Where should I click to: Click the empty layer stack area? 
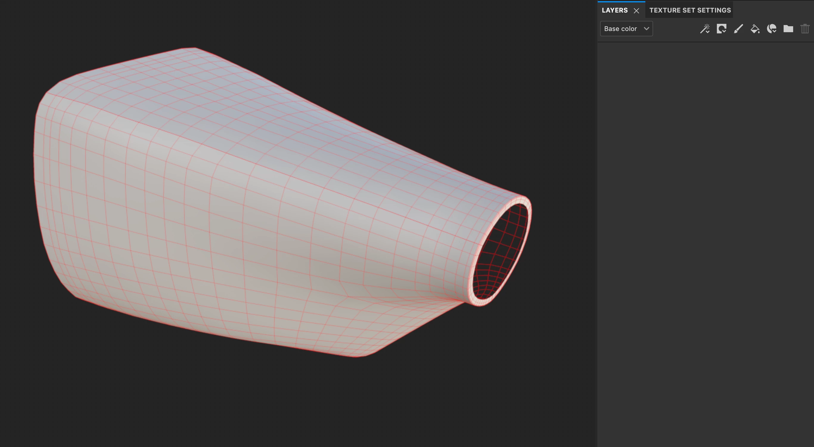[705, 221]
